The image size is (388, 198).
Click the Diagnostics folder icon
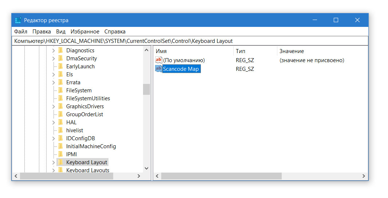tap(60, 50)
